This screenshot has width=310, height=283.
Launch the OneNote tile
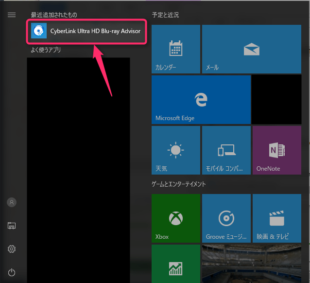click(277, 150)
